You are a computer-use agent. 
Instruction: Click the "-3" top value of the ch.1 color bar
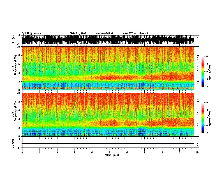click(207, 56)
